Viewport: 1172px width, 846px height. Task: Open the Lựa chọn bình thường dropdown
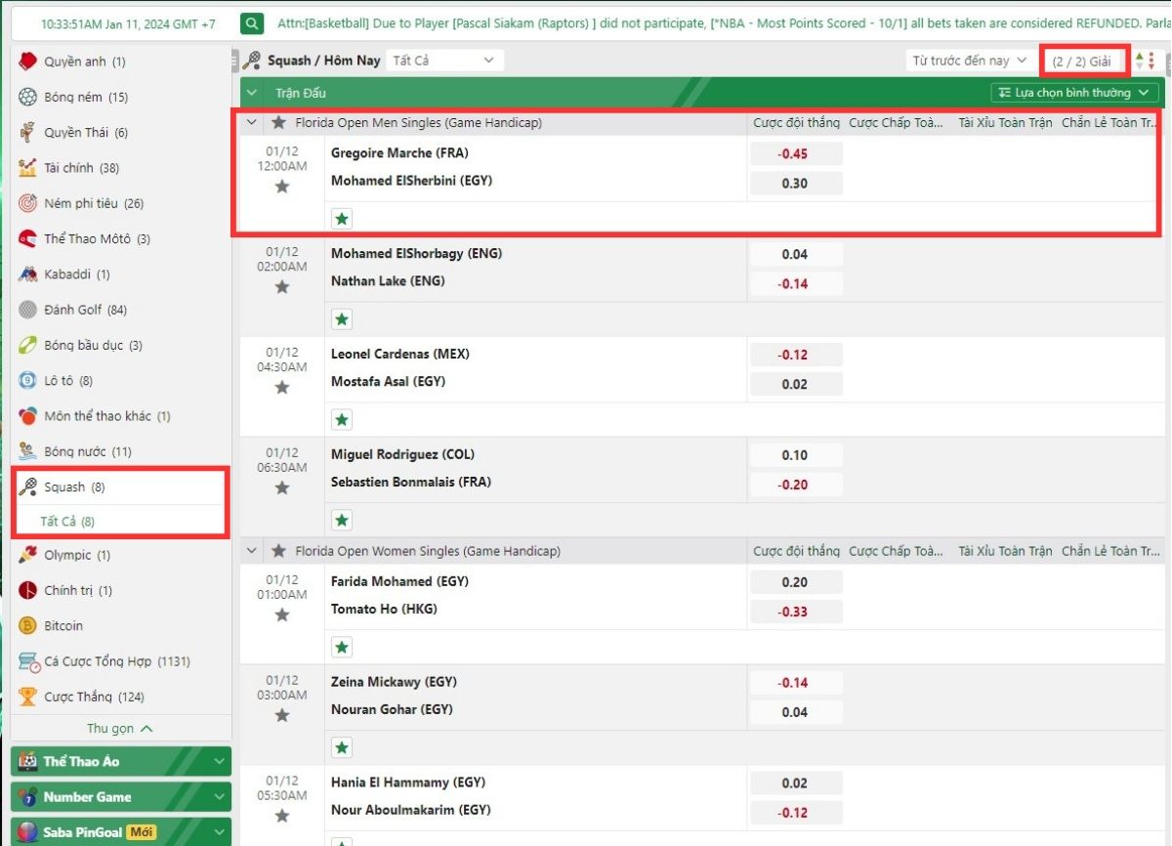tap(1074, 93)
